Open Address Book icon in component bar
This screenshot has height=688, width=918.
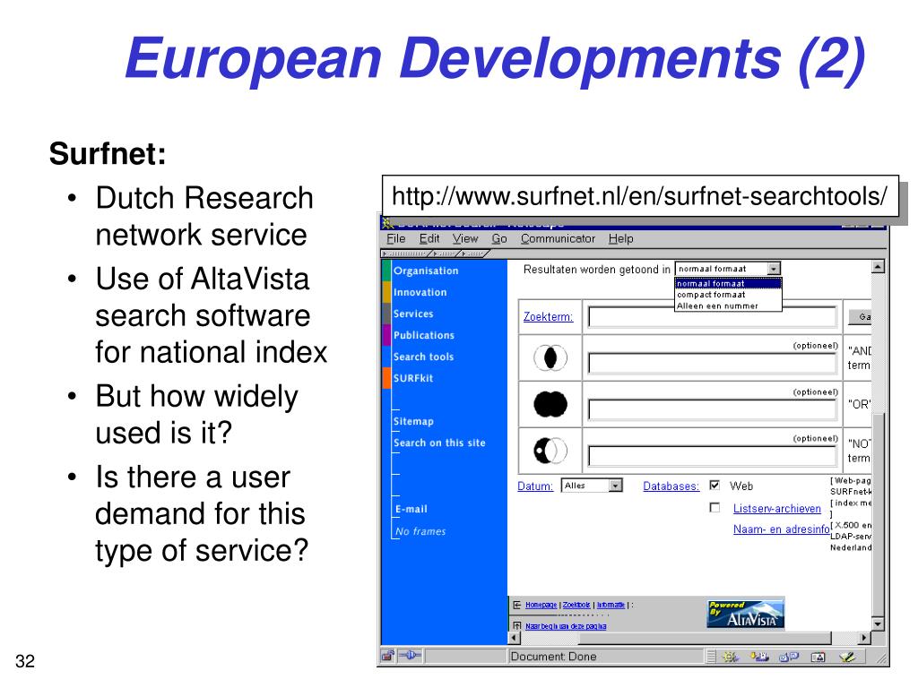click(x=818, y=657)
